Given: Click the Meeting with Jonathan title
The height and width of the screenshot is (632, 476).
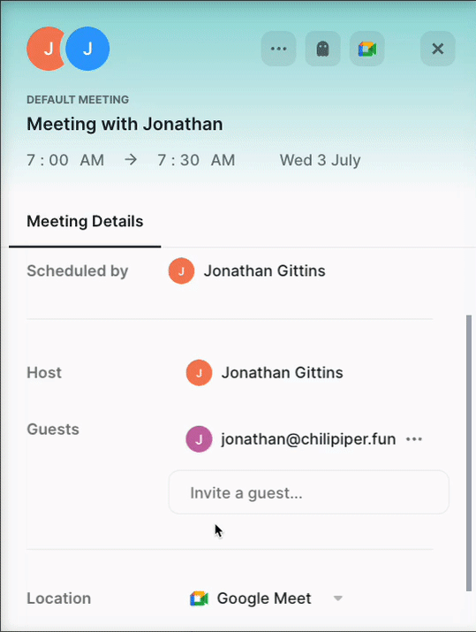Looking at the screenshot, I should (x=125, y=124).
